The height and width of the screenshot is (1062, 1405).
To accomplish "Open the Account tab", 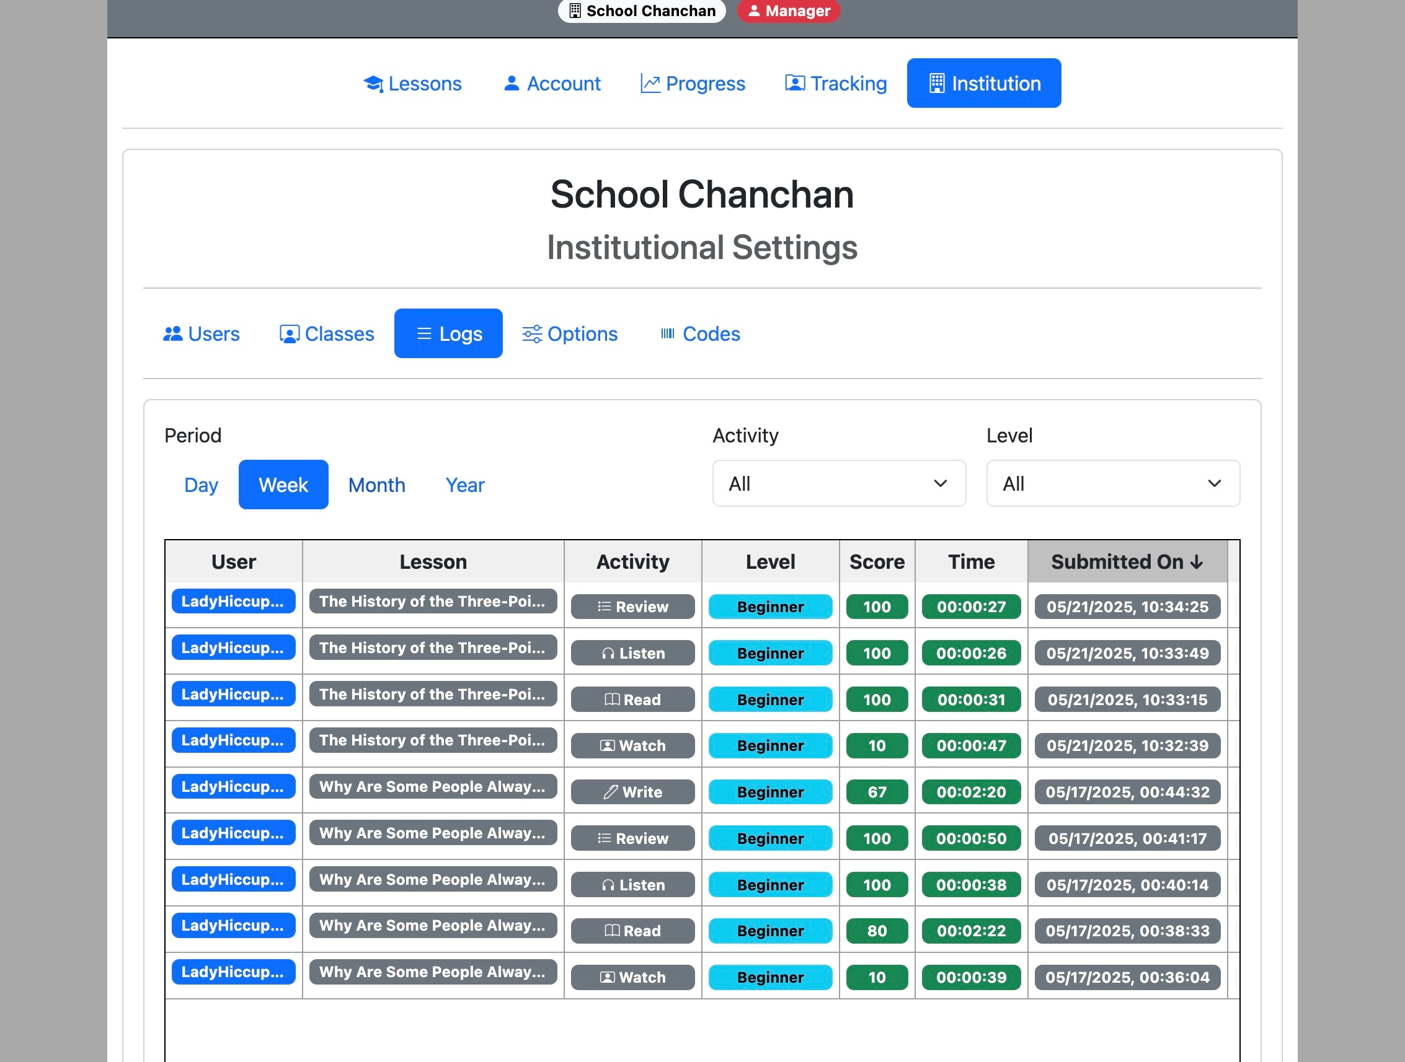I will click(x=551, y=83).
